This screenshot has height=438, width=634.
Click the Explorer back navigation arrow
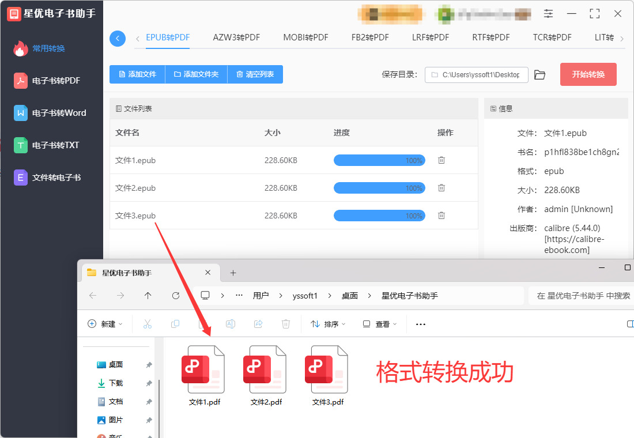click(93, 296)
